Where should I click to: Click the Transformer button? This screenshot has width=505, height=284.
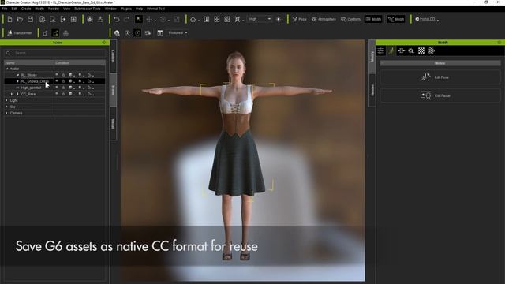[x=19, y=33]
